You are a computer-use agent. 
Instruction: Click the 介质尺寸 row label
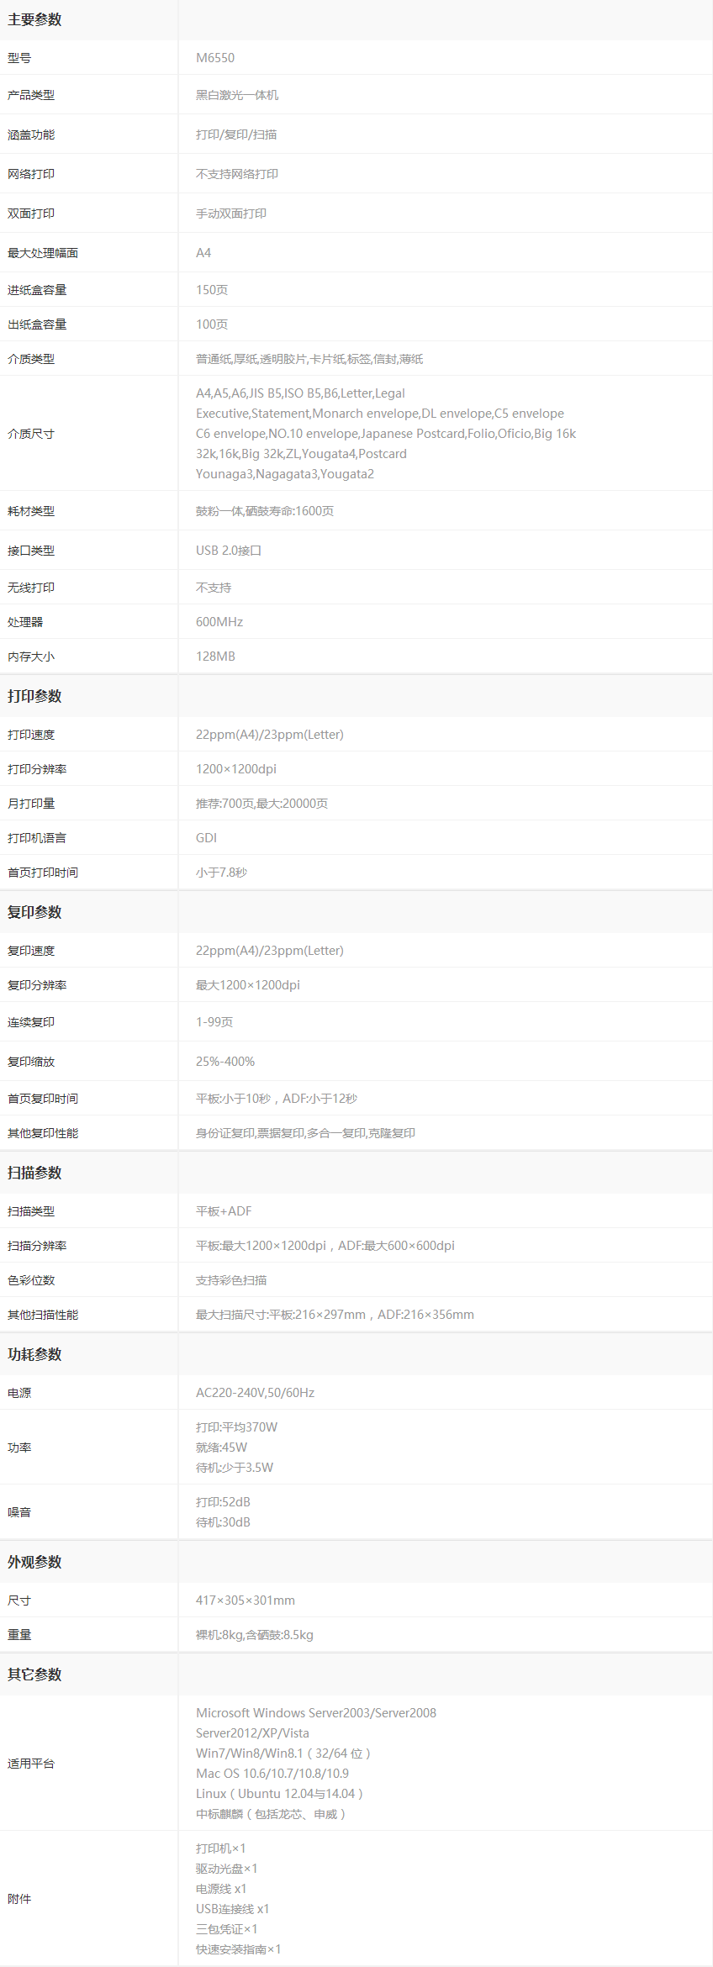point(31,434)
